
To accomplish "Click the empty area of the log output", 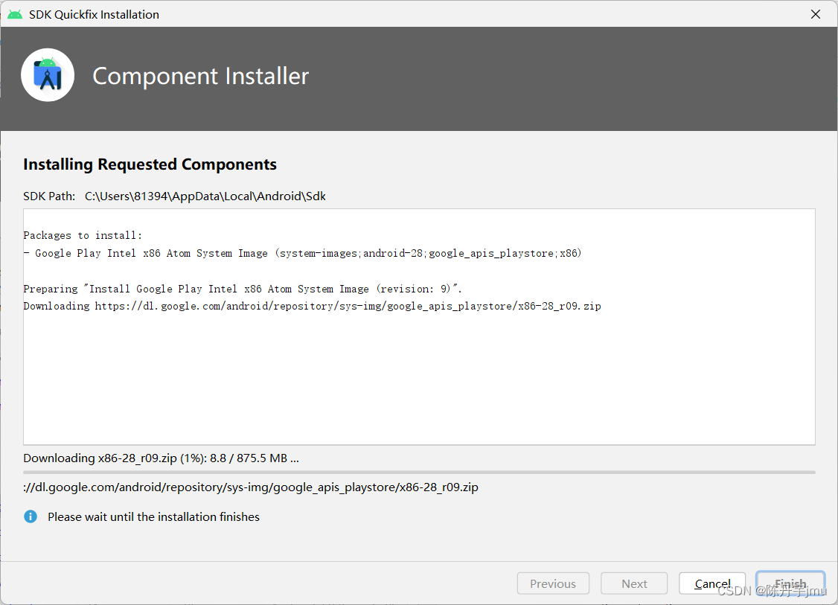I will click(x=419, y=380).
